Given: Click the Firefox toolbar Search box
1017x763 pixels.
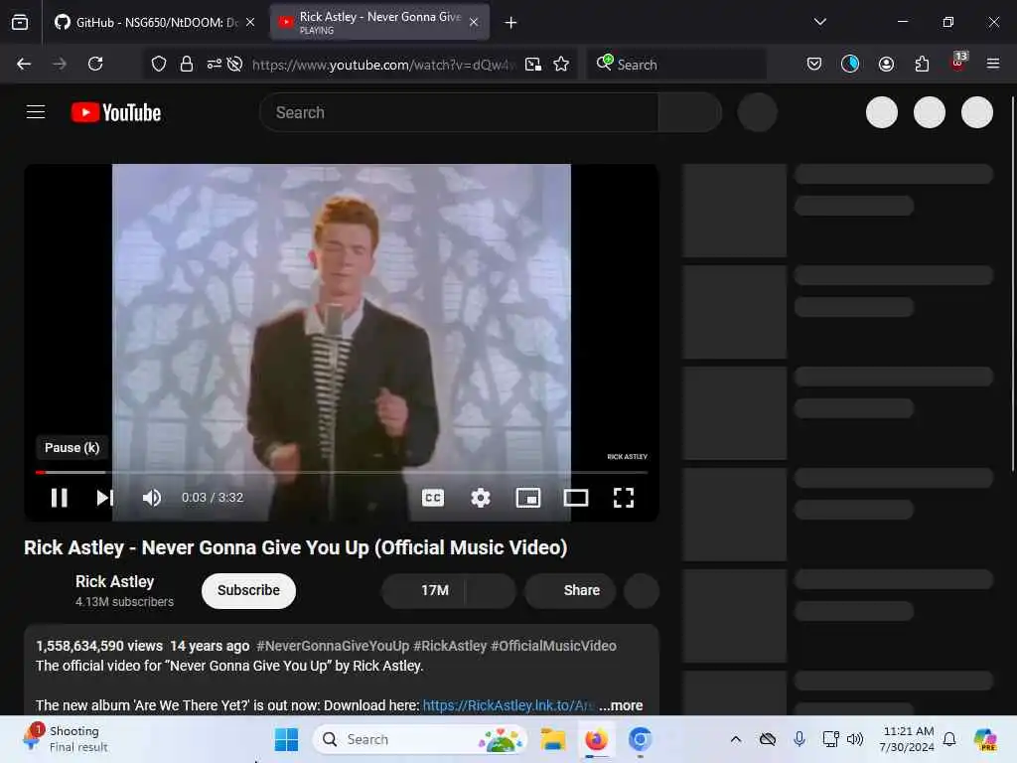Looking at the screenshot, I should pyautogui.click(x=676, y=65).
